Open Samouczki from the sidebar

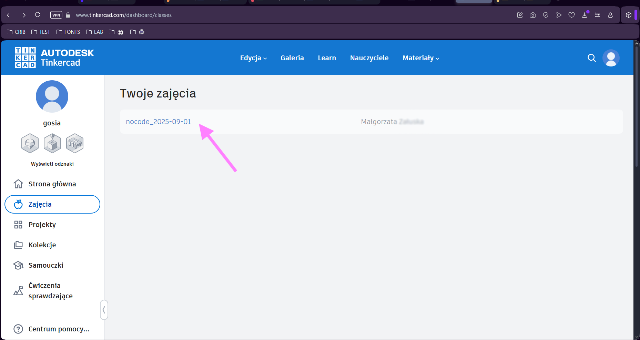(x=46, y=265)
